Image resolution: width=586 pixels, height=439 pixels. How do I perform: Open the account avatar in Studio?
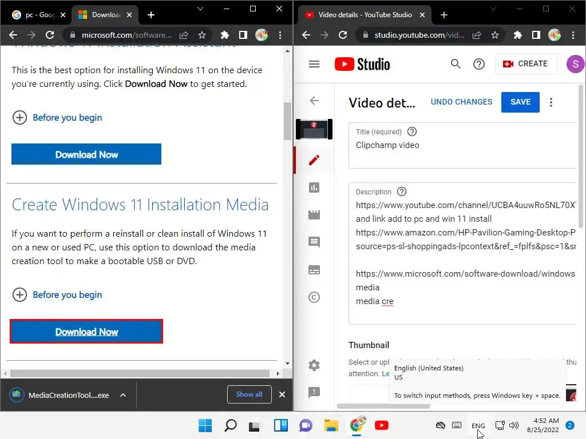[x=576, y=64]
